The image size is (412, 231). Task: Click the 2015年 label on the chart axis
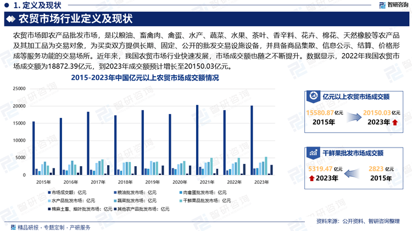tap(42, 182)
